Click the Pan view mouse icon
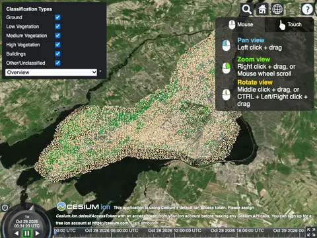Viewport: 317px width, 238px height. [x=227, y=46]
